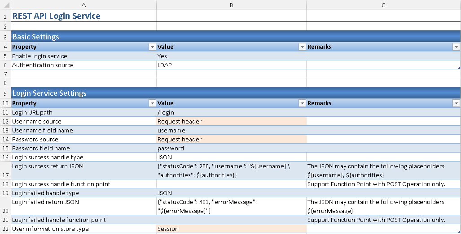Select column C header

(x=383, y=5)
